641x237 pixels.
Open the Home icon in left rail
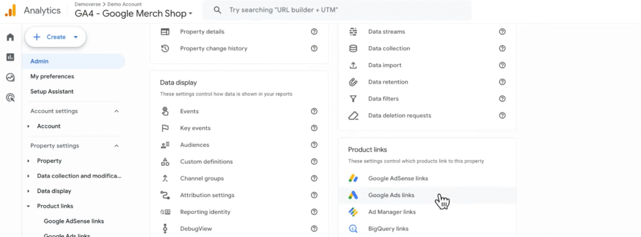(10, 37)
